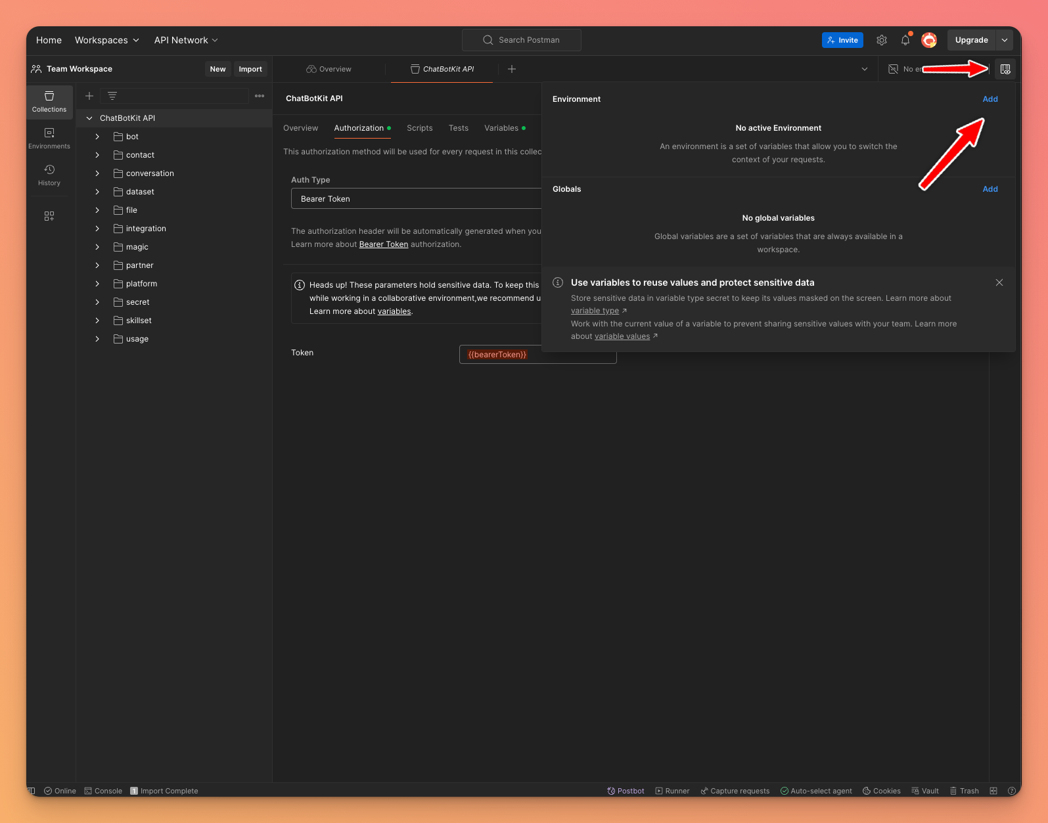Open the Workspaces dropdown
Viewport: 1048px width, 823px height.
pyautogui.click(x=107, y=40)
